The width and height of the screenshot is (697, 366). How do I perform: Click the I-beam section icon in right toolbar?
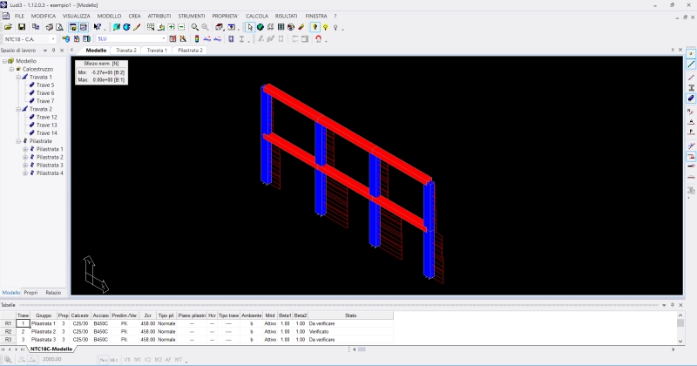coord(692,88)
